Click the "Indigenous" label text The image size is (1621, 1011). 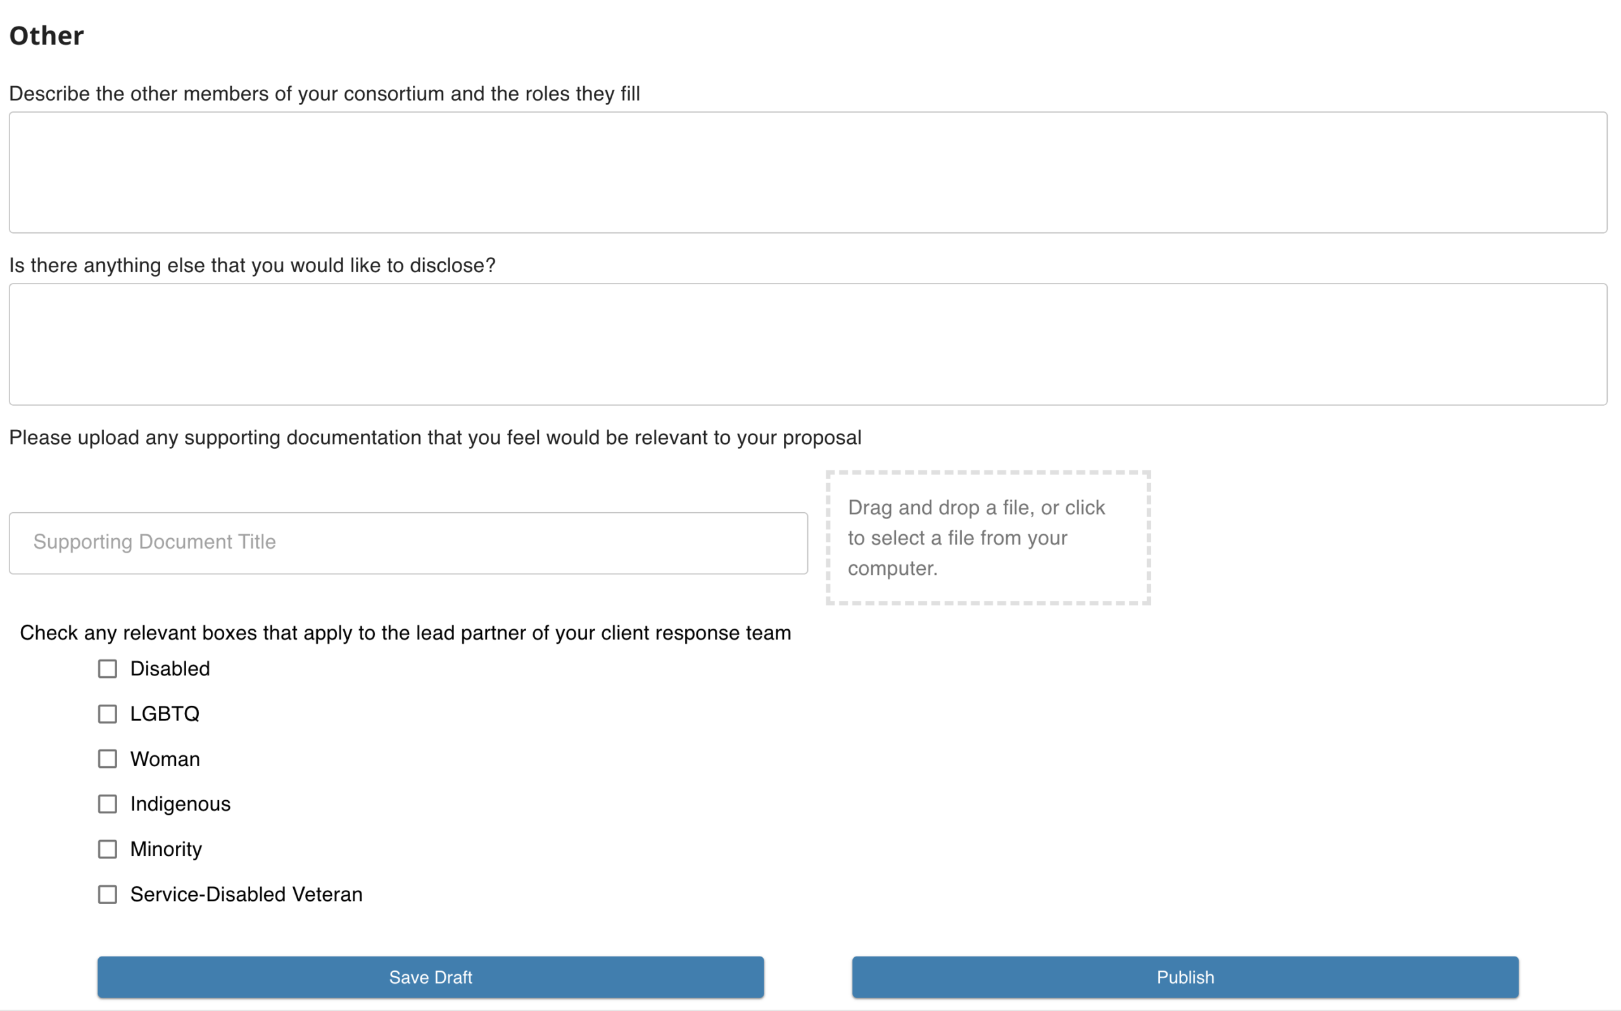click(x=180, y=804)
